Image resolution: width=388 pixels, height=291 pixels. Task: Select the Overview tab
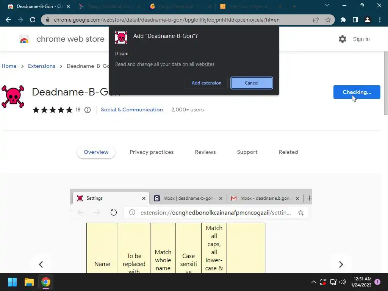(96, 152)
